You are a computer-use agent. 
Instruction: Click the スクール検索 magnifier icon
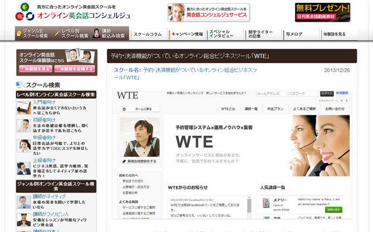click(x=20, y=85)
